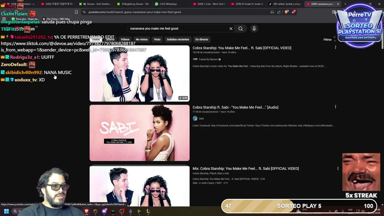The image size is (384, 216).
Task: Click the '163 M de visualizaciones' text
Action: [x=206, y=52]
